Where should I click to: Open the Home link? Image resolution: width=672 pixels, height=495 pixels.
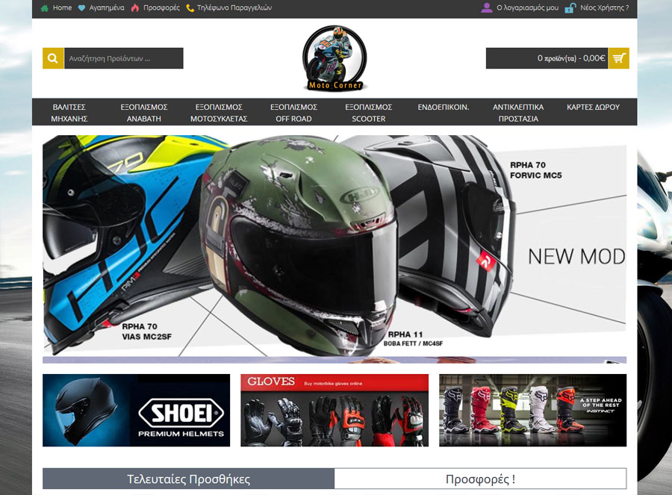click(62, 7)
